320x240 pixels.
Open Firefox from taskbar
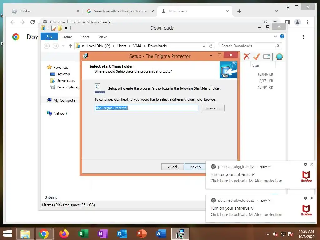pyautogui.click(x=64, y=234)
